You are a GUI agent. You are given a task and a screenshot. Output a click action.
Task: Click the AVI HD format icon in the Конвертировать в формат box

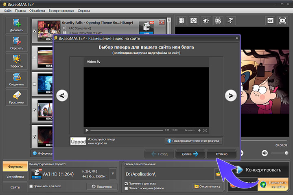[37, 174]
